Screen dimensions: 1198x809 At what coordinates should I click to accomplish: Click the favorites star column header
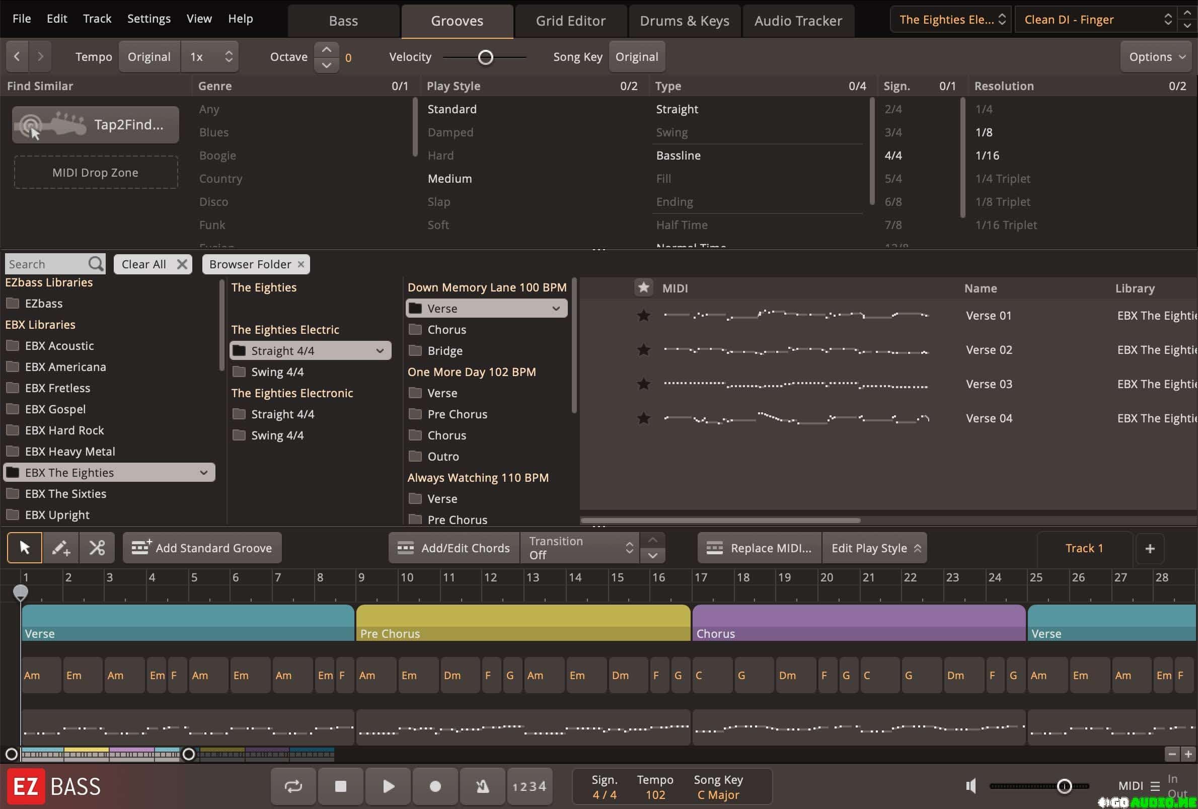[x=643, y=288]
